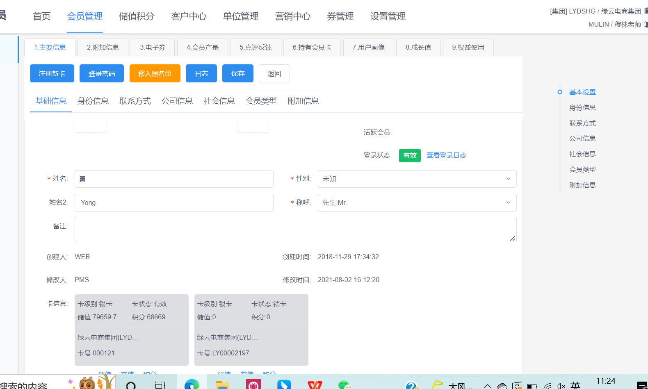Expand the 性别 gender dropdown
Viewport: 648px width, 389px height.
pos(417,179)
